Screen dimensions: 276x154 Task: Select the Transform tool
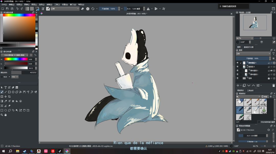pos(2,96)
